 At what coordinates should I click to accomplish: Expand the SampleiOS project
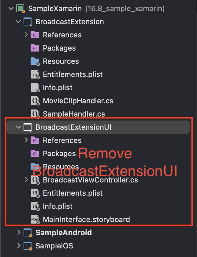click(x=19, y=246)
